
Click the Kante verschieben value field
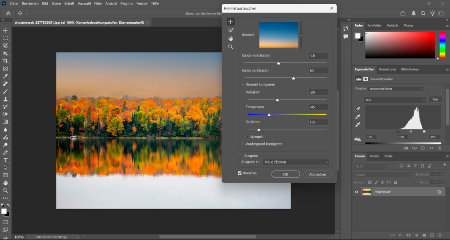point(318,55)
